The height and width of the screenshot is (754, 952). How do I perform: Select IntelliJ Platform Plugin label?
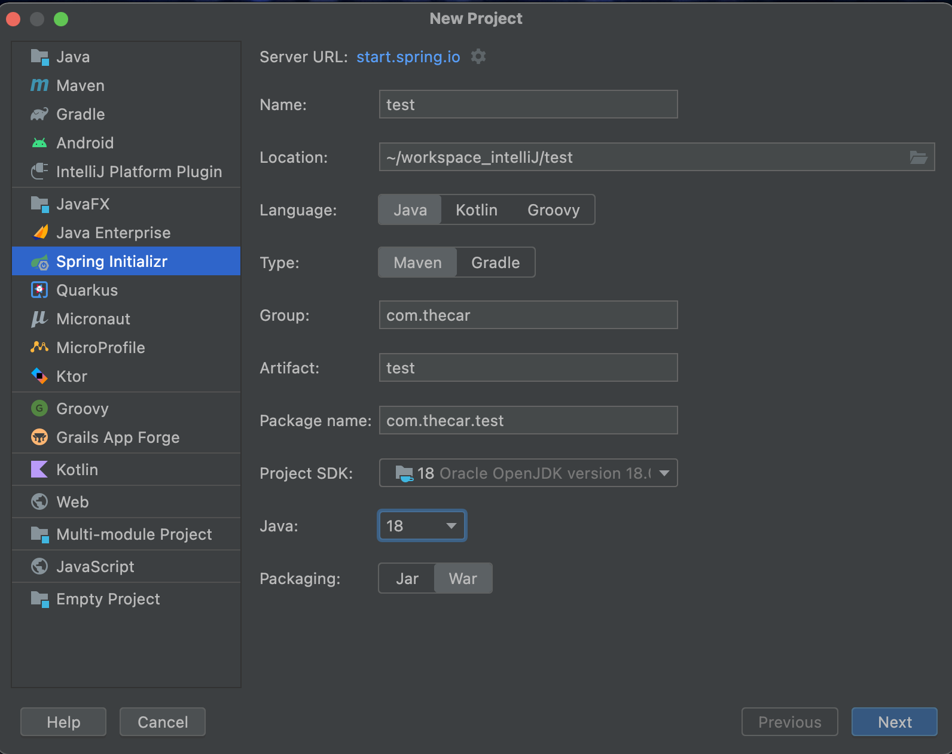pyautogui.click(x=139, y=172)
